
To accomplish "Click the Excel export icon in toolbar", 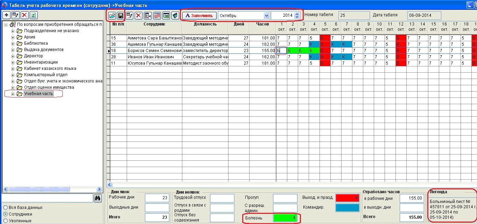I will point(166,15).
